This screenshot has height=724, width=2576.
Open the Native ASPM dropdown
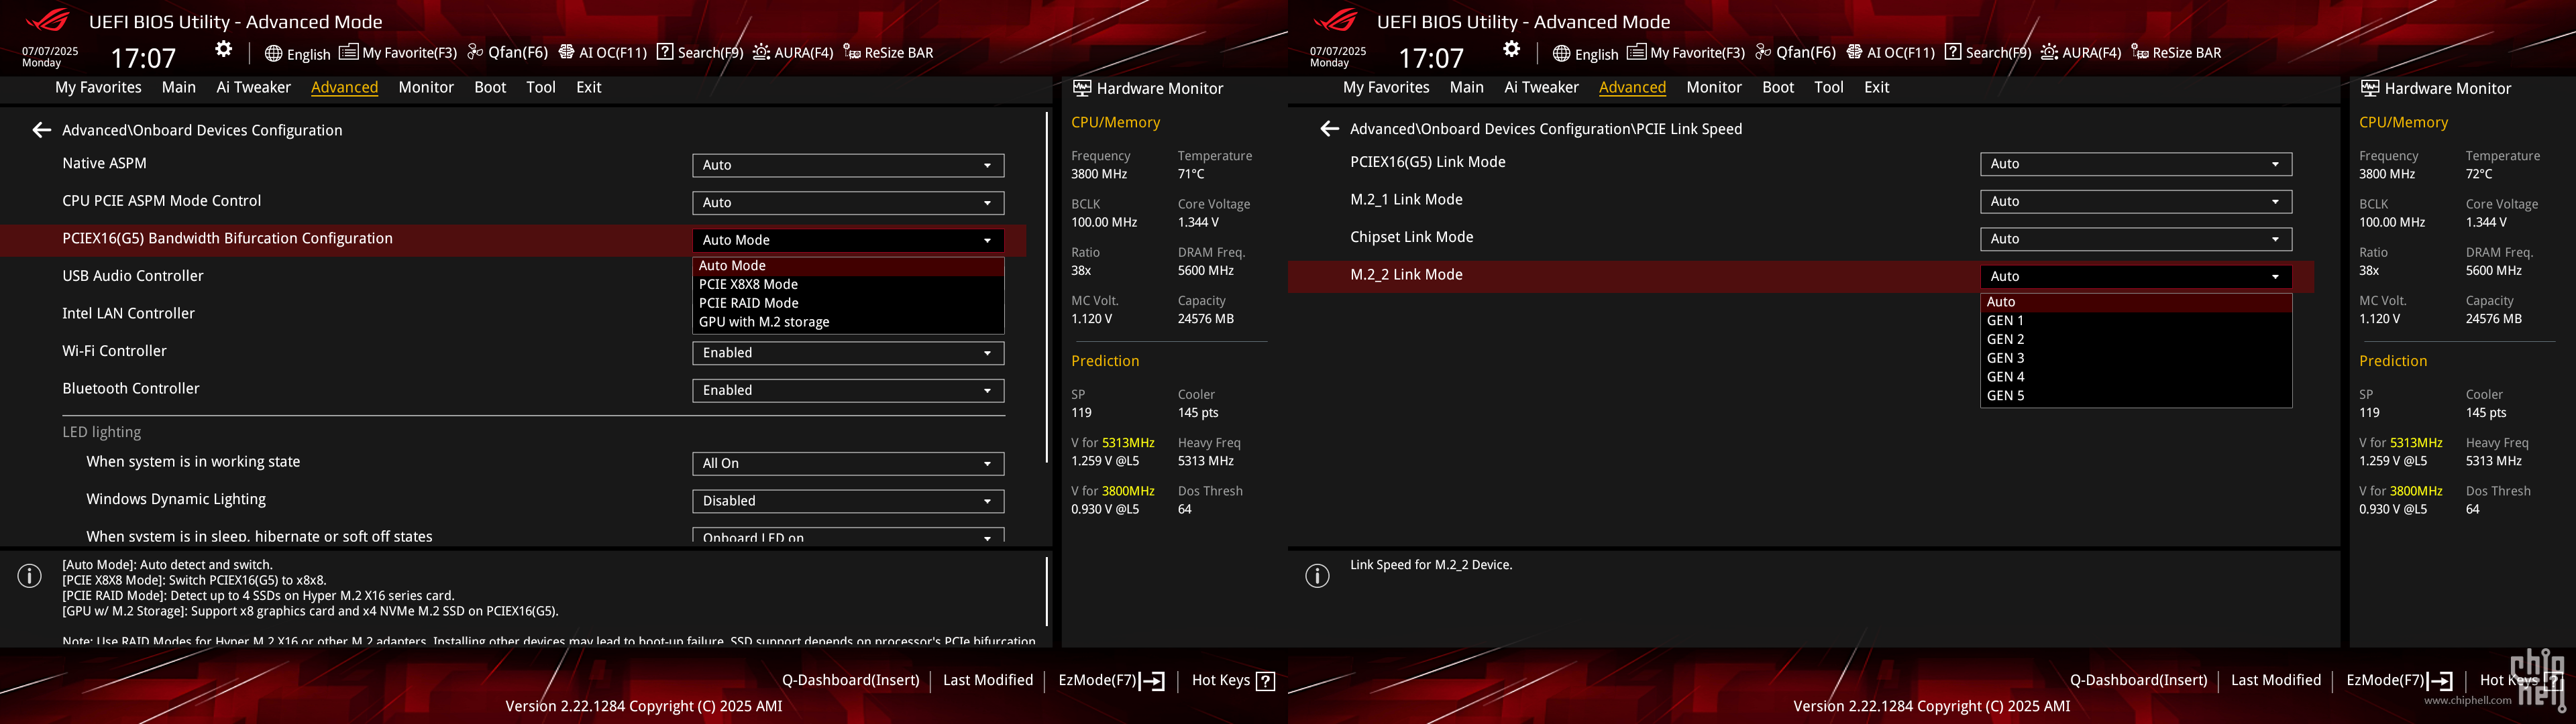coord(848,165)
